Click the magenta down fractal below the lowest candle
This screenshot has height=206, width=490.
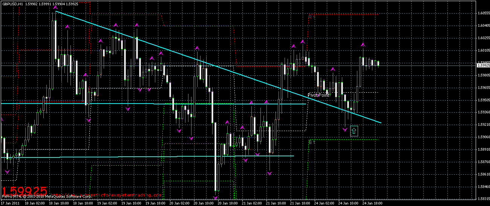[x=216, y=197]
